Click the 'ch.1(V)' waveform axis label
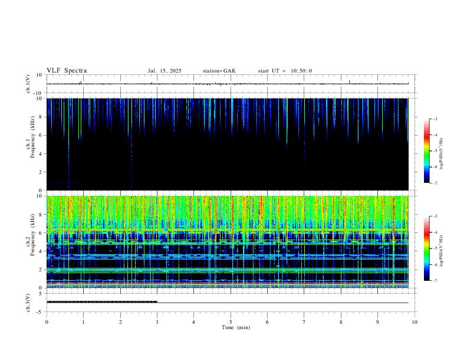 28,84
